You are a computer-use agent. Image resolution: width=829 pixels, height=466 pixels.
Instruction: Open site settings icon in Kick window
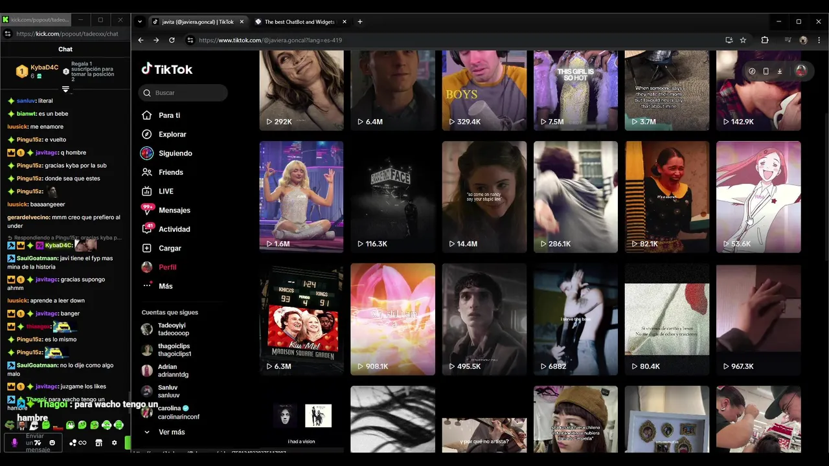click(8, 34)
